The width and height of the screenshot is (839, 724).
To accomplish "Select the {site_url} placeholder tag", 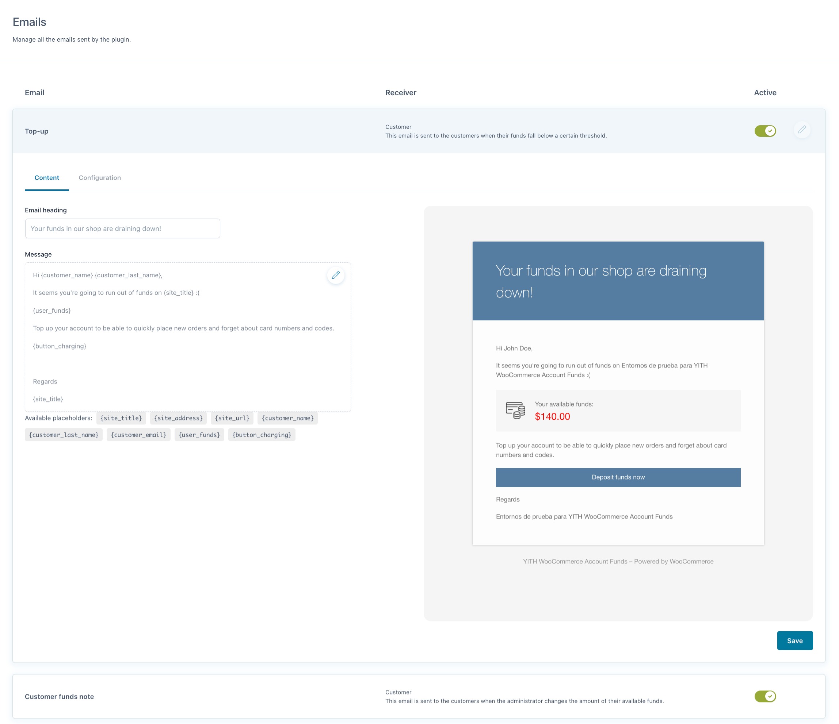I will 232,418.
